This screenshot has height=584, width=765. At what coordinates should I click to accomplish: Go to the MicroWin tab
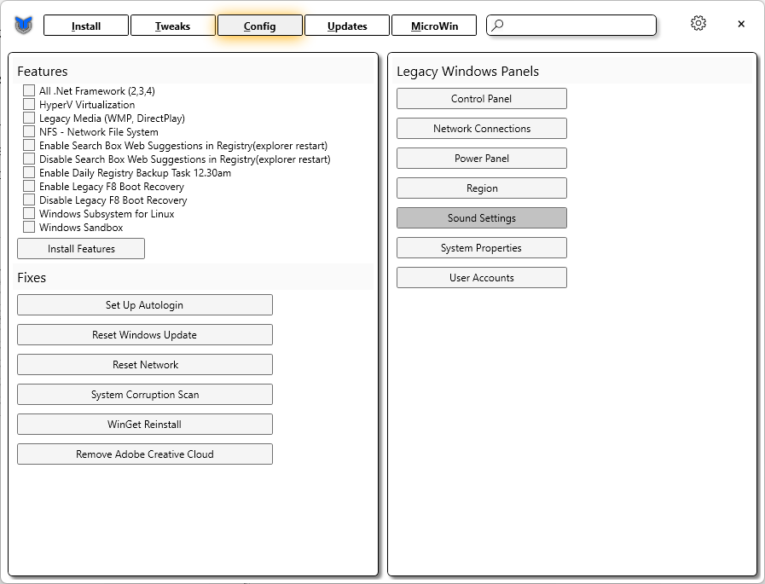[434, 26]
